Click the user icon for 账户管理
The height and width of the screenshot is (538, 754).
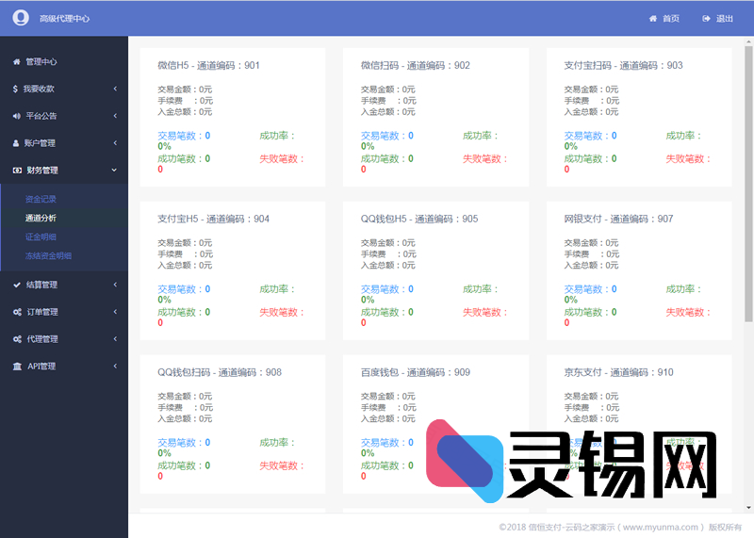pyautogui.click(x=16, y=143)
